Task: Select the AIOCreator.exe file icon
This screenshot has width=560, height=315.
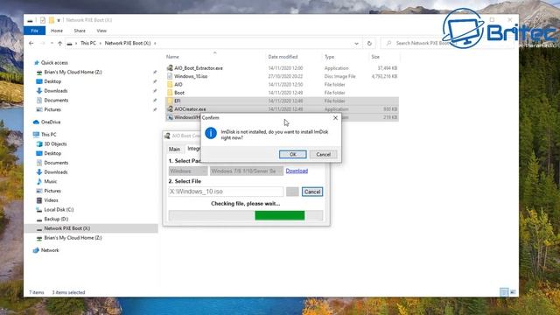Action: pyautogui.click(x=170, y=108)
